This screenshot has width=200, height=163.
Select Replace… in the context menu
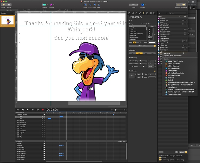[167, 53]
